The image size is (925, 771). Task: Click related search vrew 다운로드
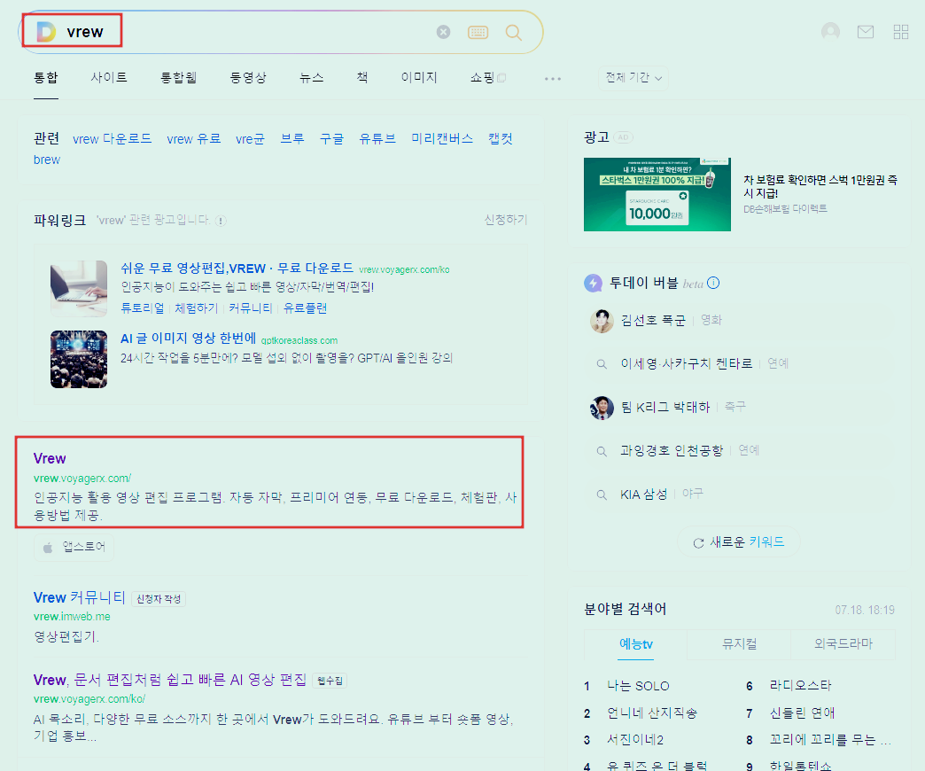pyautogui.click(x=113, y=138)
